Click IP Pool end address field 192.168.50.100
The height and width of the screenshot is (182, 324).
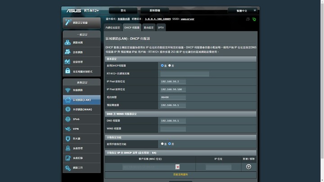[x=173, y=89]
